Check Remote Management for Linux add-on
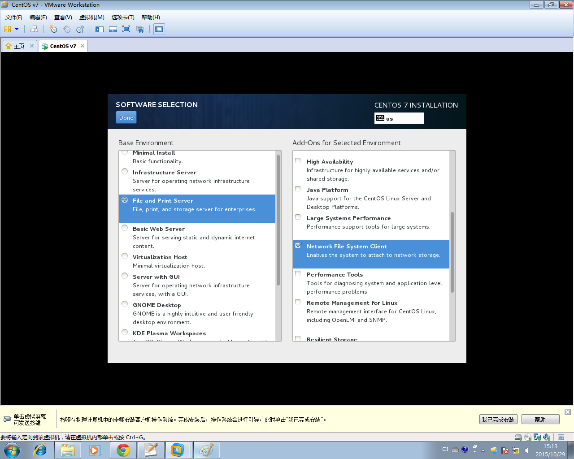 tap(298, 302)
